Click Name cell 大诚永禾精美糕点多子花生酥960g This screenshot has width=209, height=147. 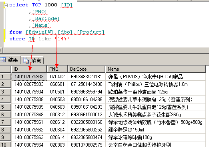(155, 115)
